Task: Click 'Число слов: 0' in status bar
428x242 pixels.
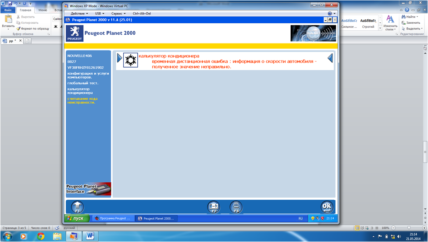Action: 40,228
